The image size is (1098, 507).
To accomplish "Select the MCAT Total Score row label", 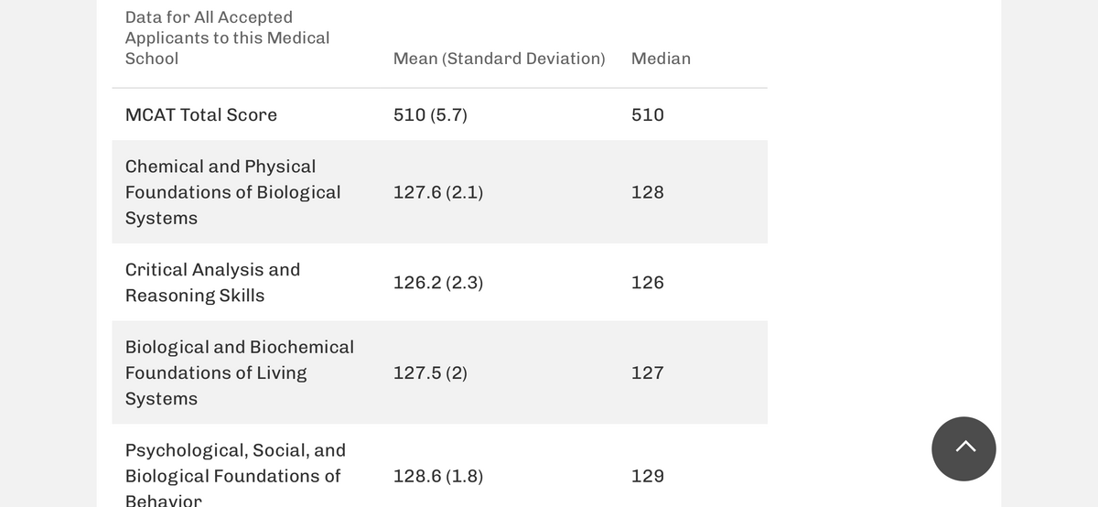I will [201, 114].
